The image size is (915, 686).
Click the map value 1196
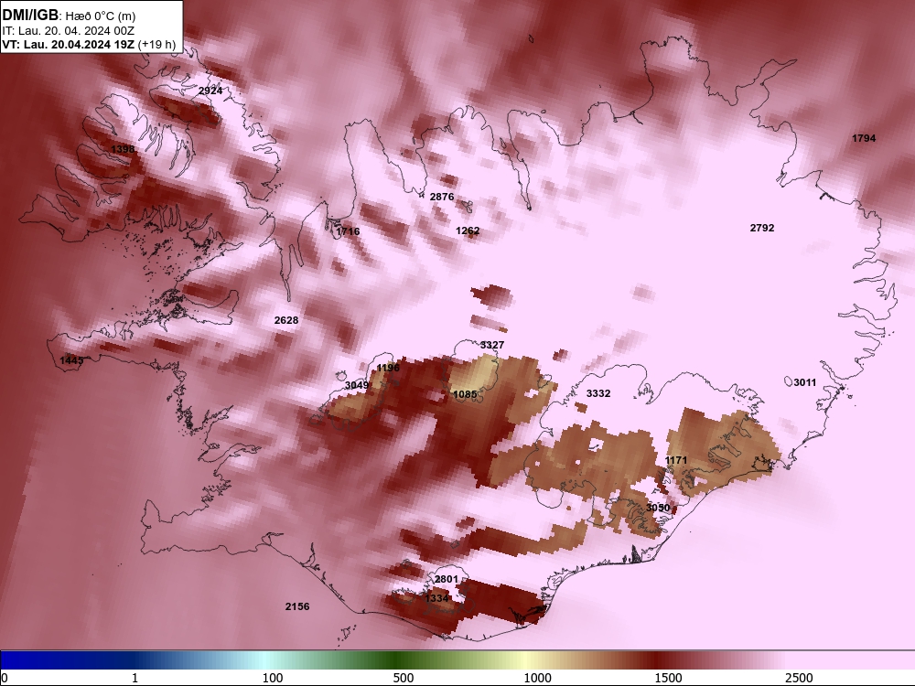388,368
